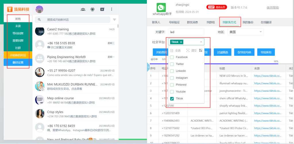Check the Facebook checkbox

click(172, 57)
